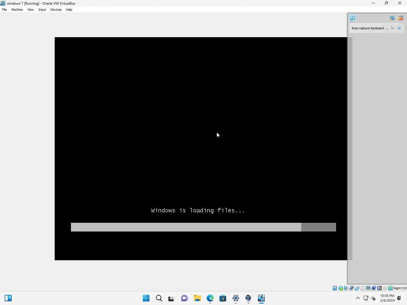Open 'Auto capture keyboard' notification text
407x305 pixels.
(x=369, y=28)
